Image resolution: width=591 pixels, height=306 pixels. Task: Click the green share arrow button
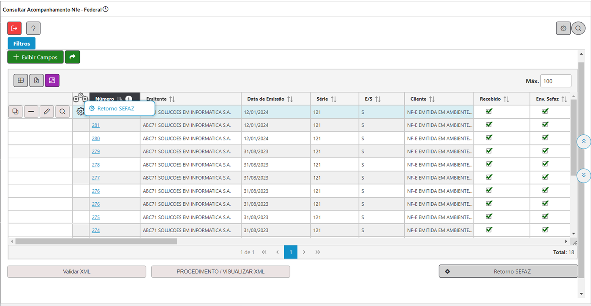(72, 57)
